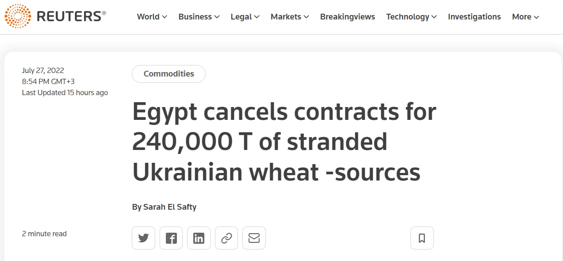Expand the World menu
Image resolution: width=563 pixels, height=261 pixels.
click(152, 17)
